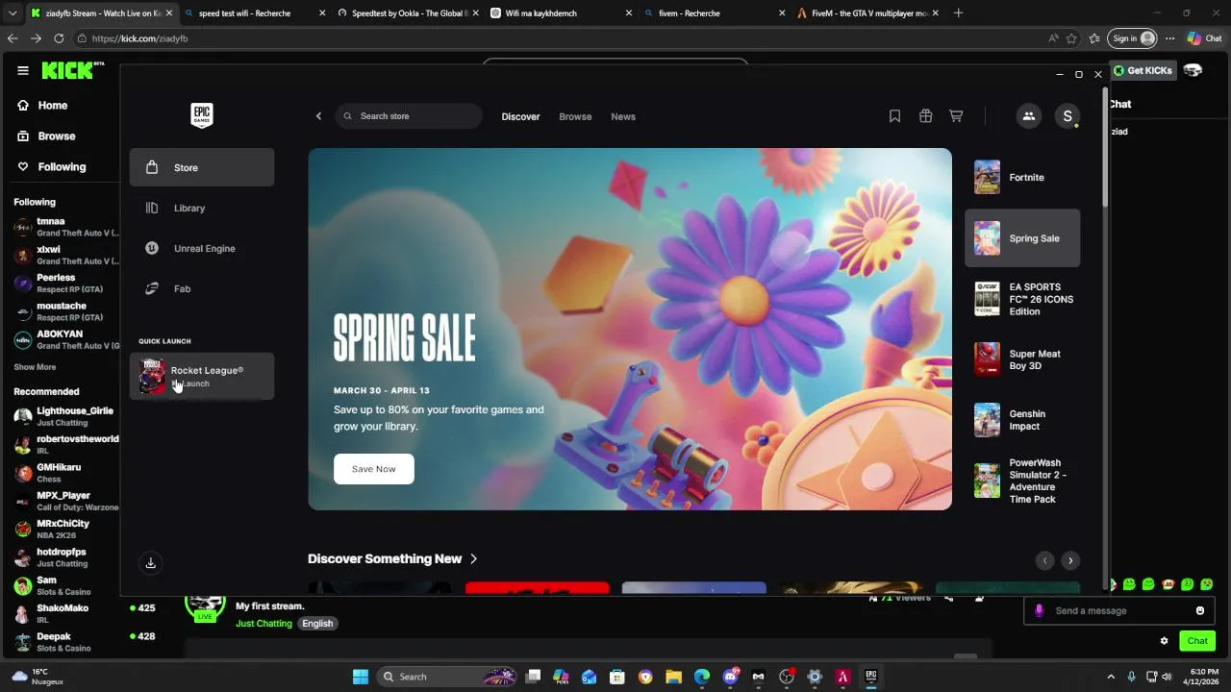Switch to the Browse tab in store
This screenshot has width=1231, height=692.
[x=575, y=116]
